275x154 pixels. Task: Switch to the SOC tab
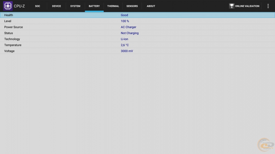pyautogui.click(x=38, y=6)
